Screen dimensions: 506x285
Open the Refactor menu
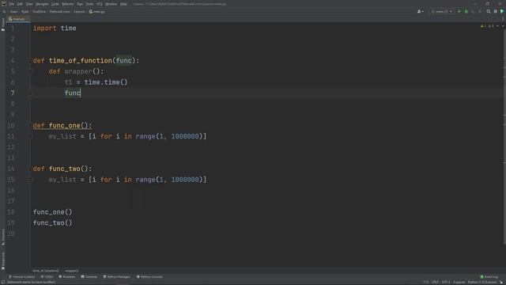tap(68, 4)
